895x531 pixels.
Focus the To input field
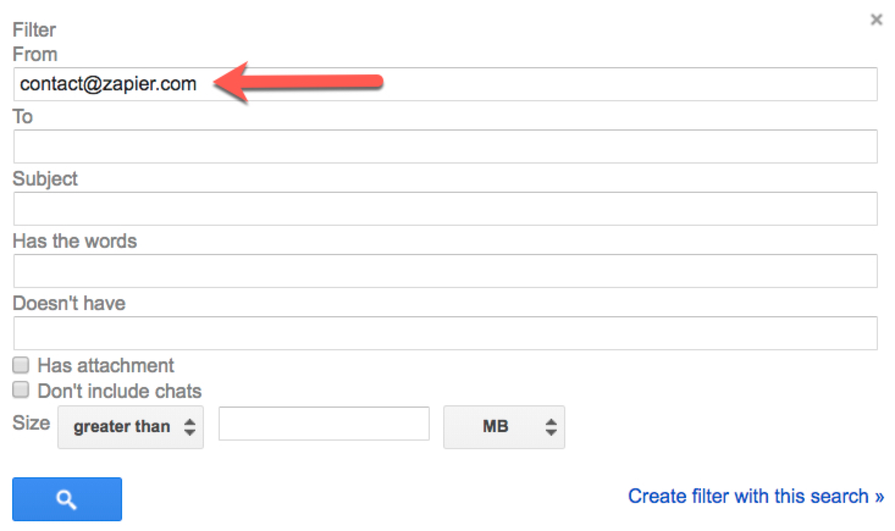click(x=445, y=146)
